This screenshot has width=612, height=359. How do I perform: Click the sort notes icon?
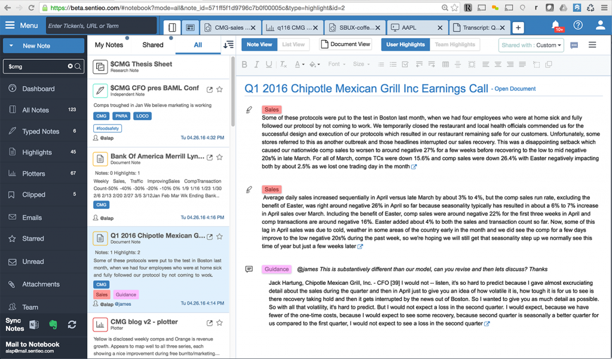coord(228,45)
